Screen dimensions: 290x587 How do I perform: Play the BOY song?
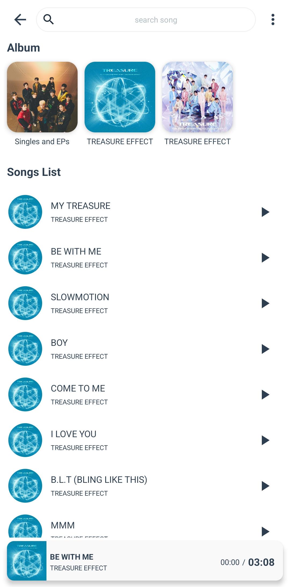tap(265, 349)
